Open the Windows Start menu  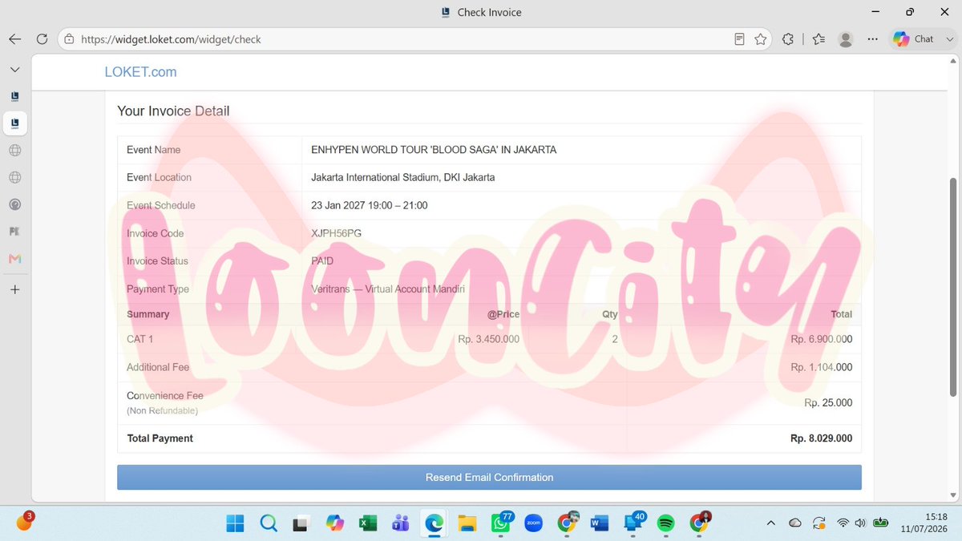235,523
